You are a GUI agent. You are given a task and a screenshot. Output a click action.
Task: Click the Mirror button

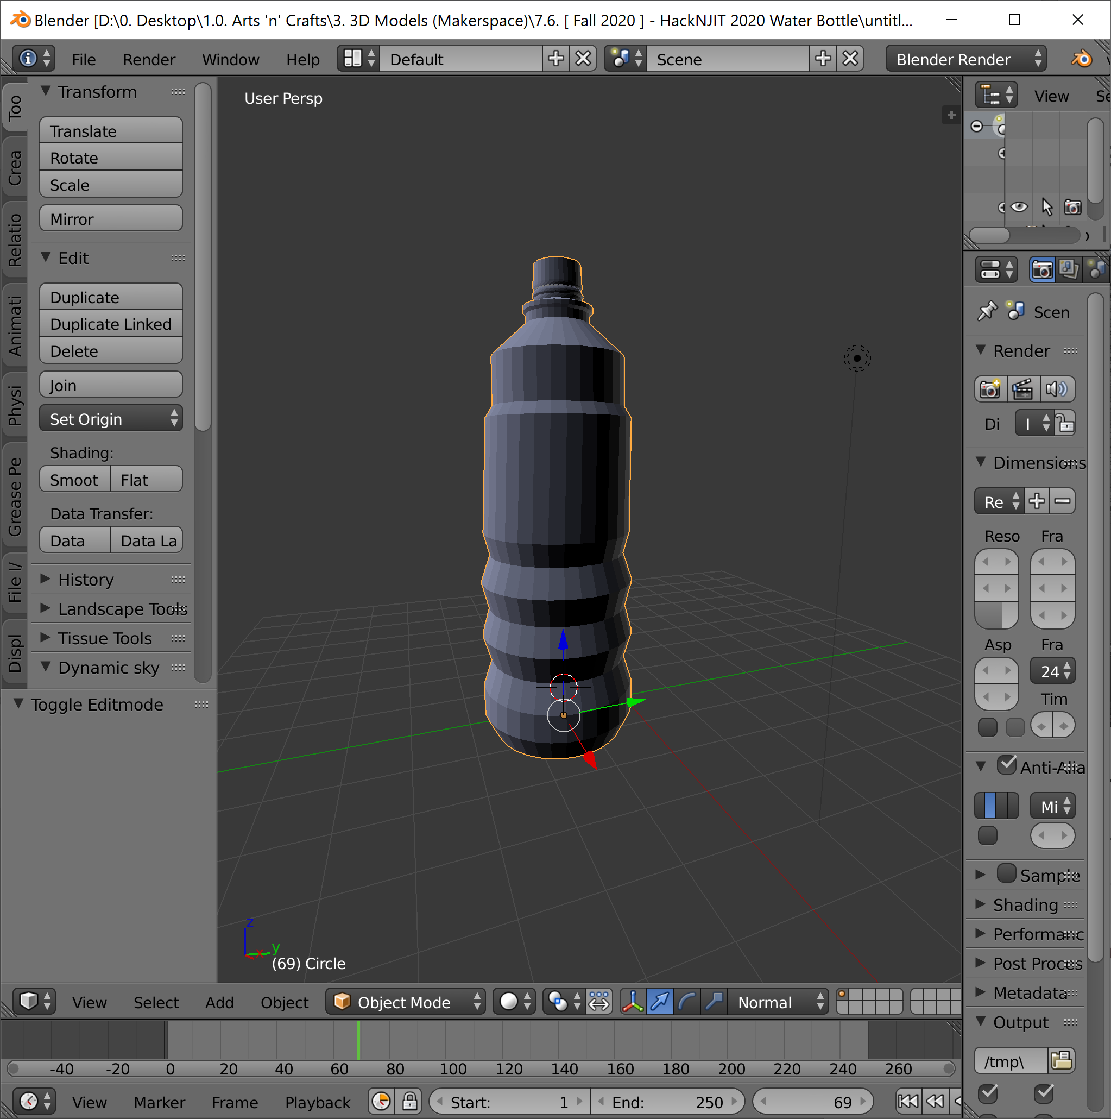coord(111,219)
